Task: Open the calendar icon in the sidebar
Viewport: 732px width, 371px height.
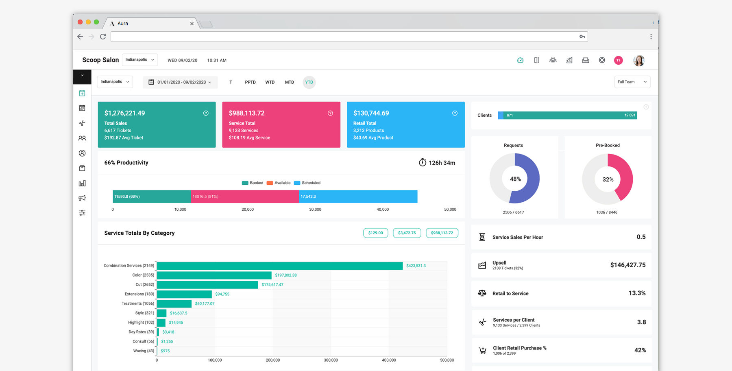Action: coord(82,108)
